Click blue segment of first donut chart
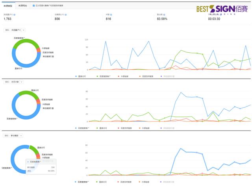This screenshot has height=186, width=252. [x=26, y=66]
